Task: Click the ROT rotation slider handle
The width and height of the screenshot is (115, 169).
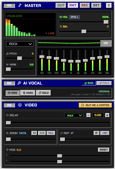Action: point(63,139)
